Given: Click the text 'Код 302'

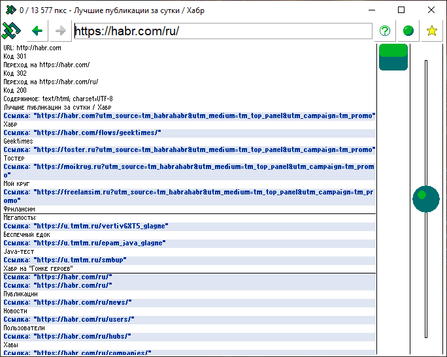Looking at the screenshot, I should coord(15,74).
